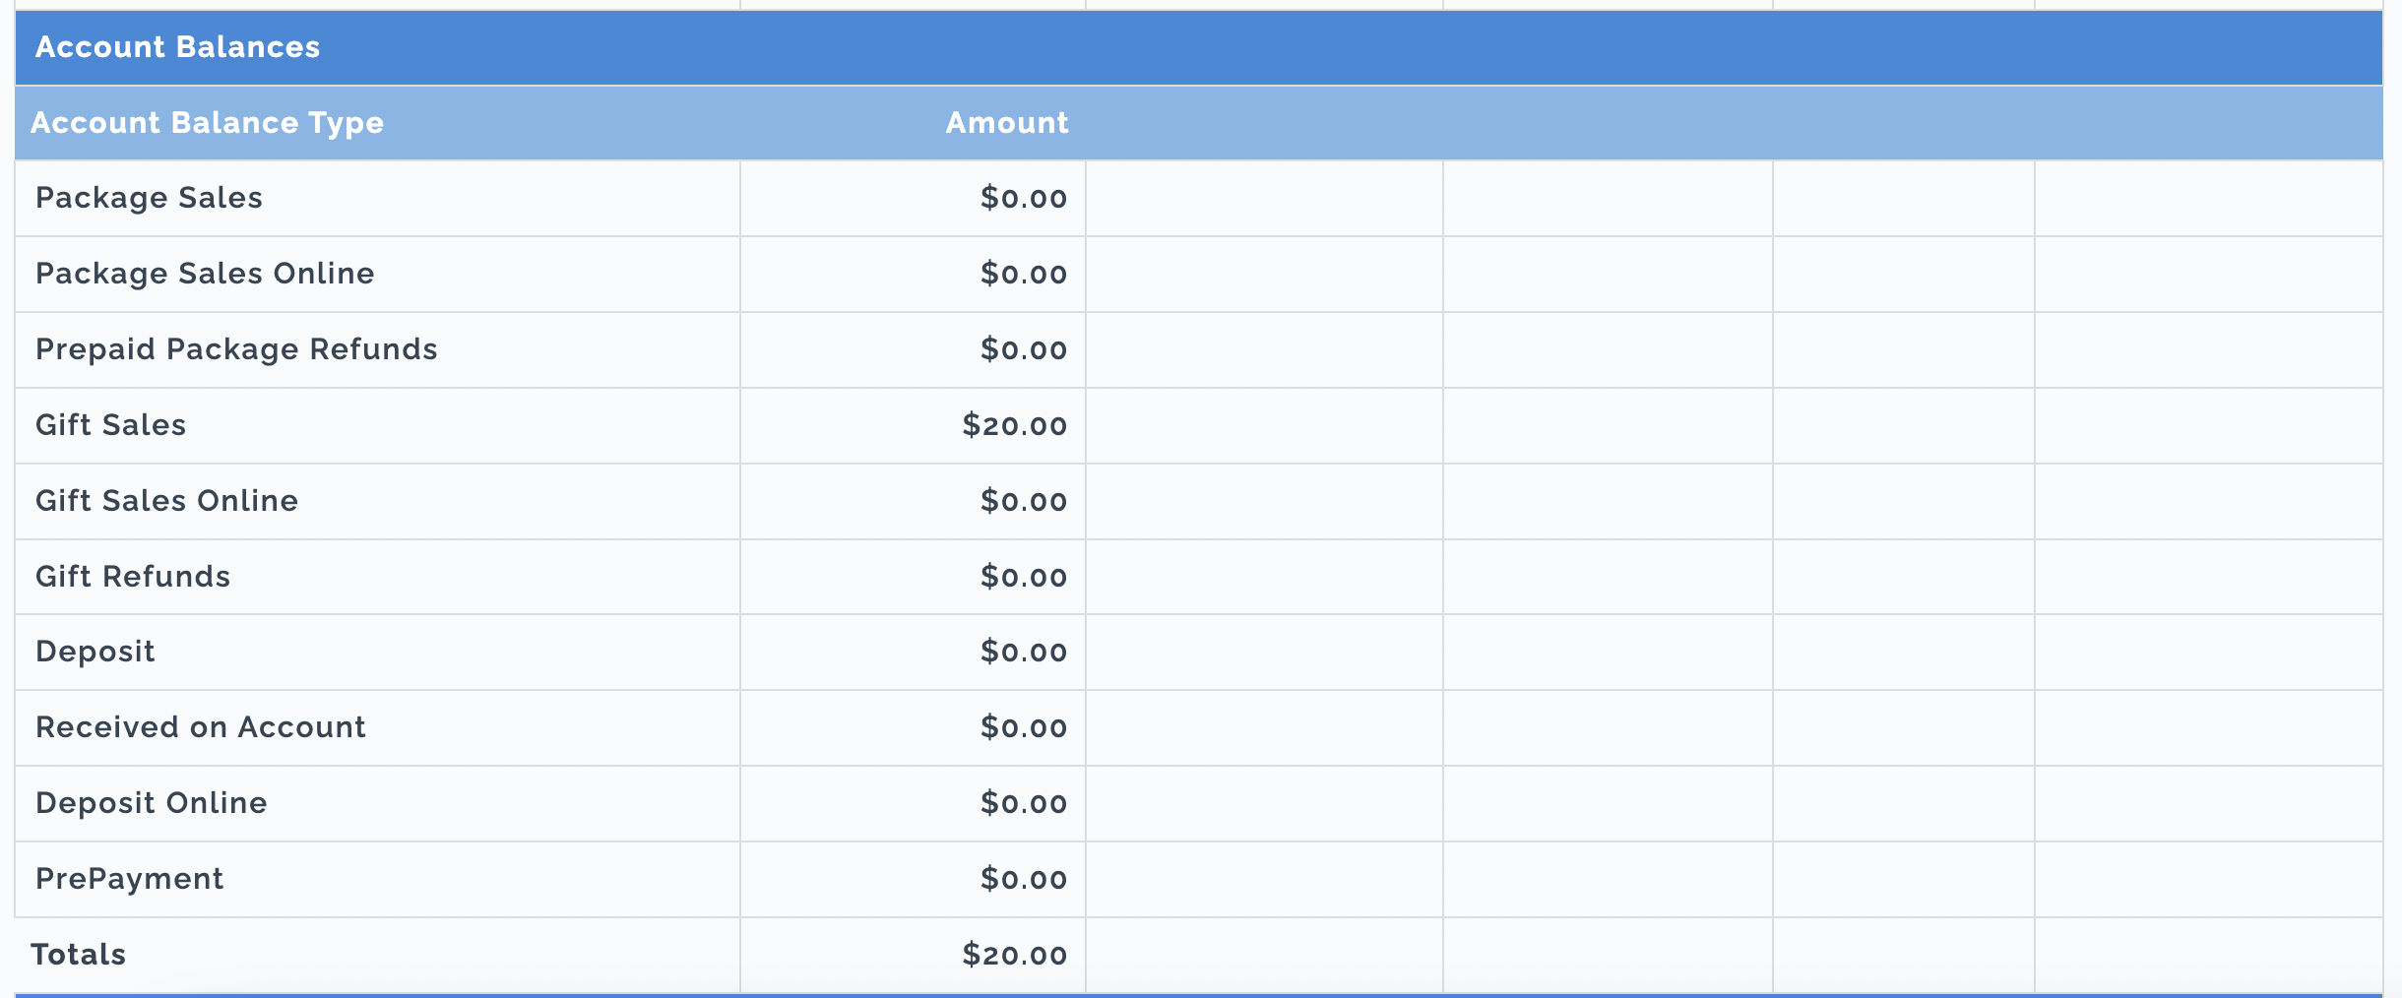2402x998 pixels.
Task: Select the $20.00 Gift Sales amount
Action: [1014, 425]
